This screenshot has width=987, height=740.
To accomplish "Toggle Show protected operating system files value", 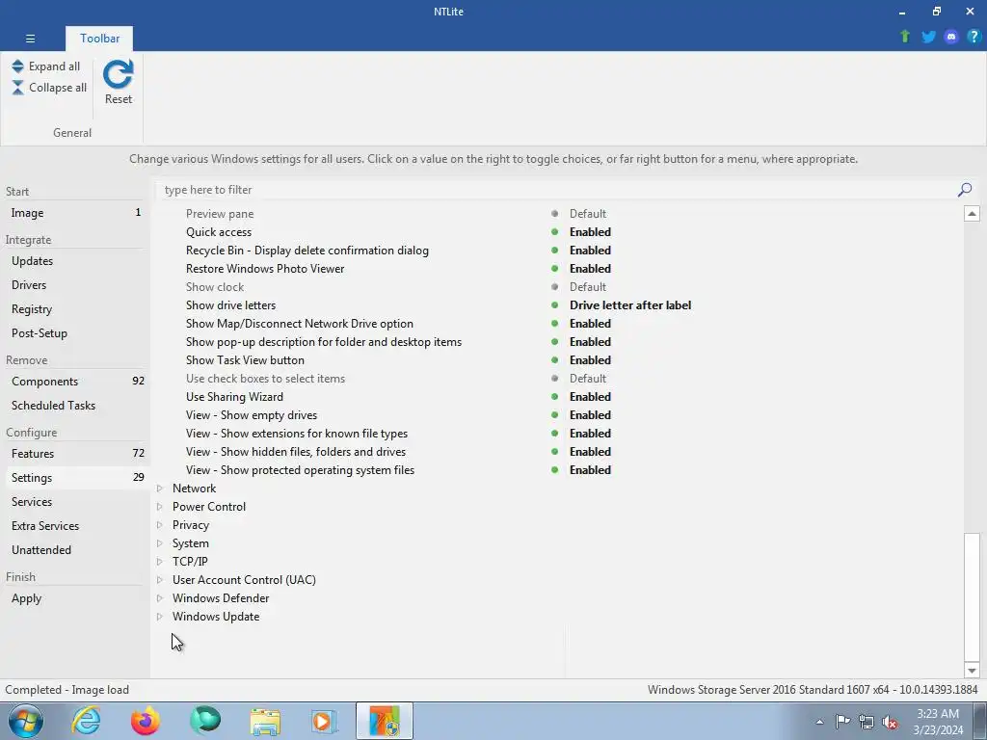I will click(591, 470).
